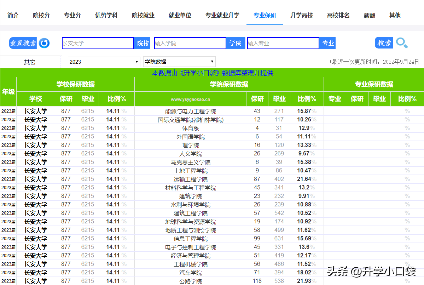Screen dimensions: 424x285
Task: Click the 马克思主义学院 cell
Action: click(x=190, y=162)
